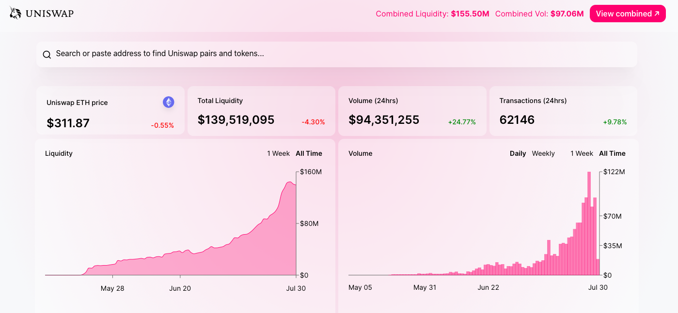The width and height of the screenshot is (678, 313).
Task: Click the $160M axis label on Liquidity chart
Action: (x=311, y=172)
